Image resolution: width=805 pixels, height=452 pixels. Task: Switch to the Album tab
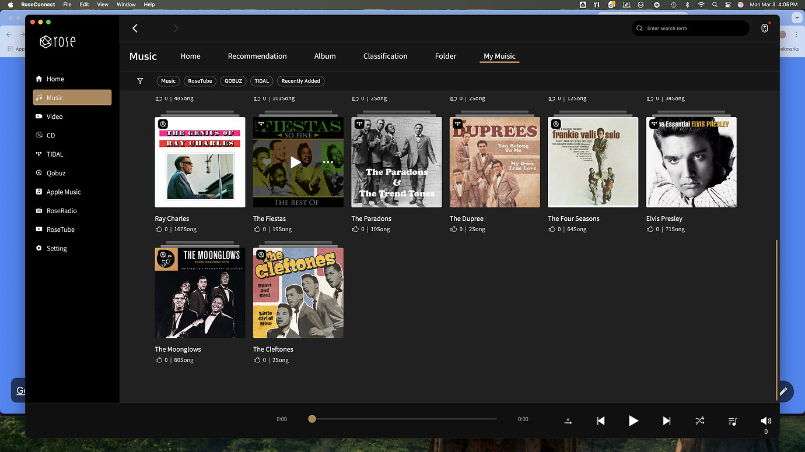tap(325, 56)
